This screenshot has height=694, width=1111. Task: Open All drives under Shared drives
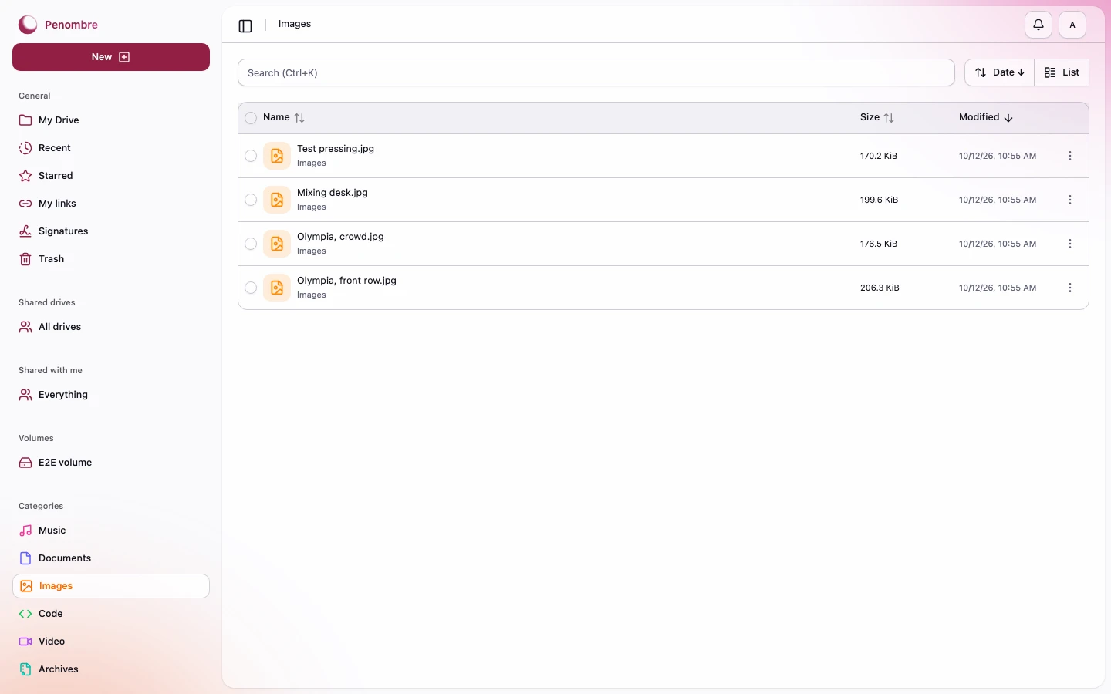click(x=111, y=327)
